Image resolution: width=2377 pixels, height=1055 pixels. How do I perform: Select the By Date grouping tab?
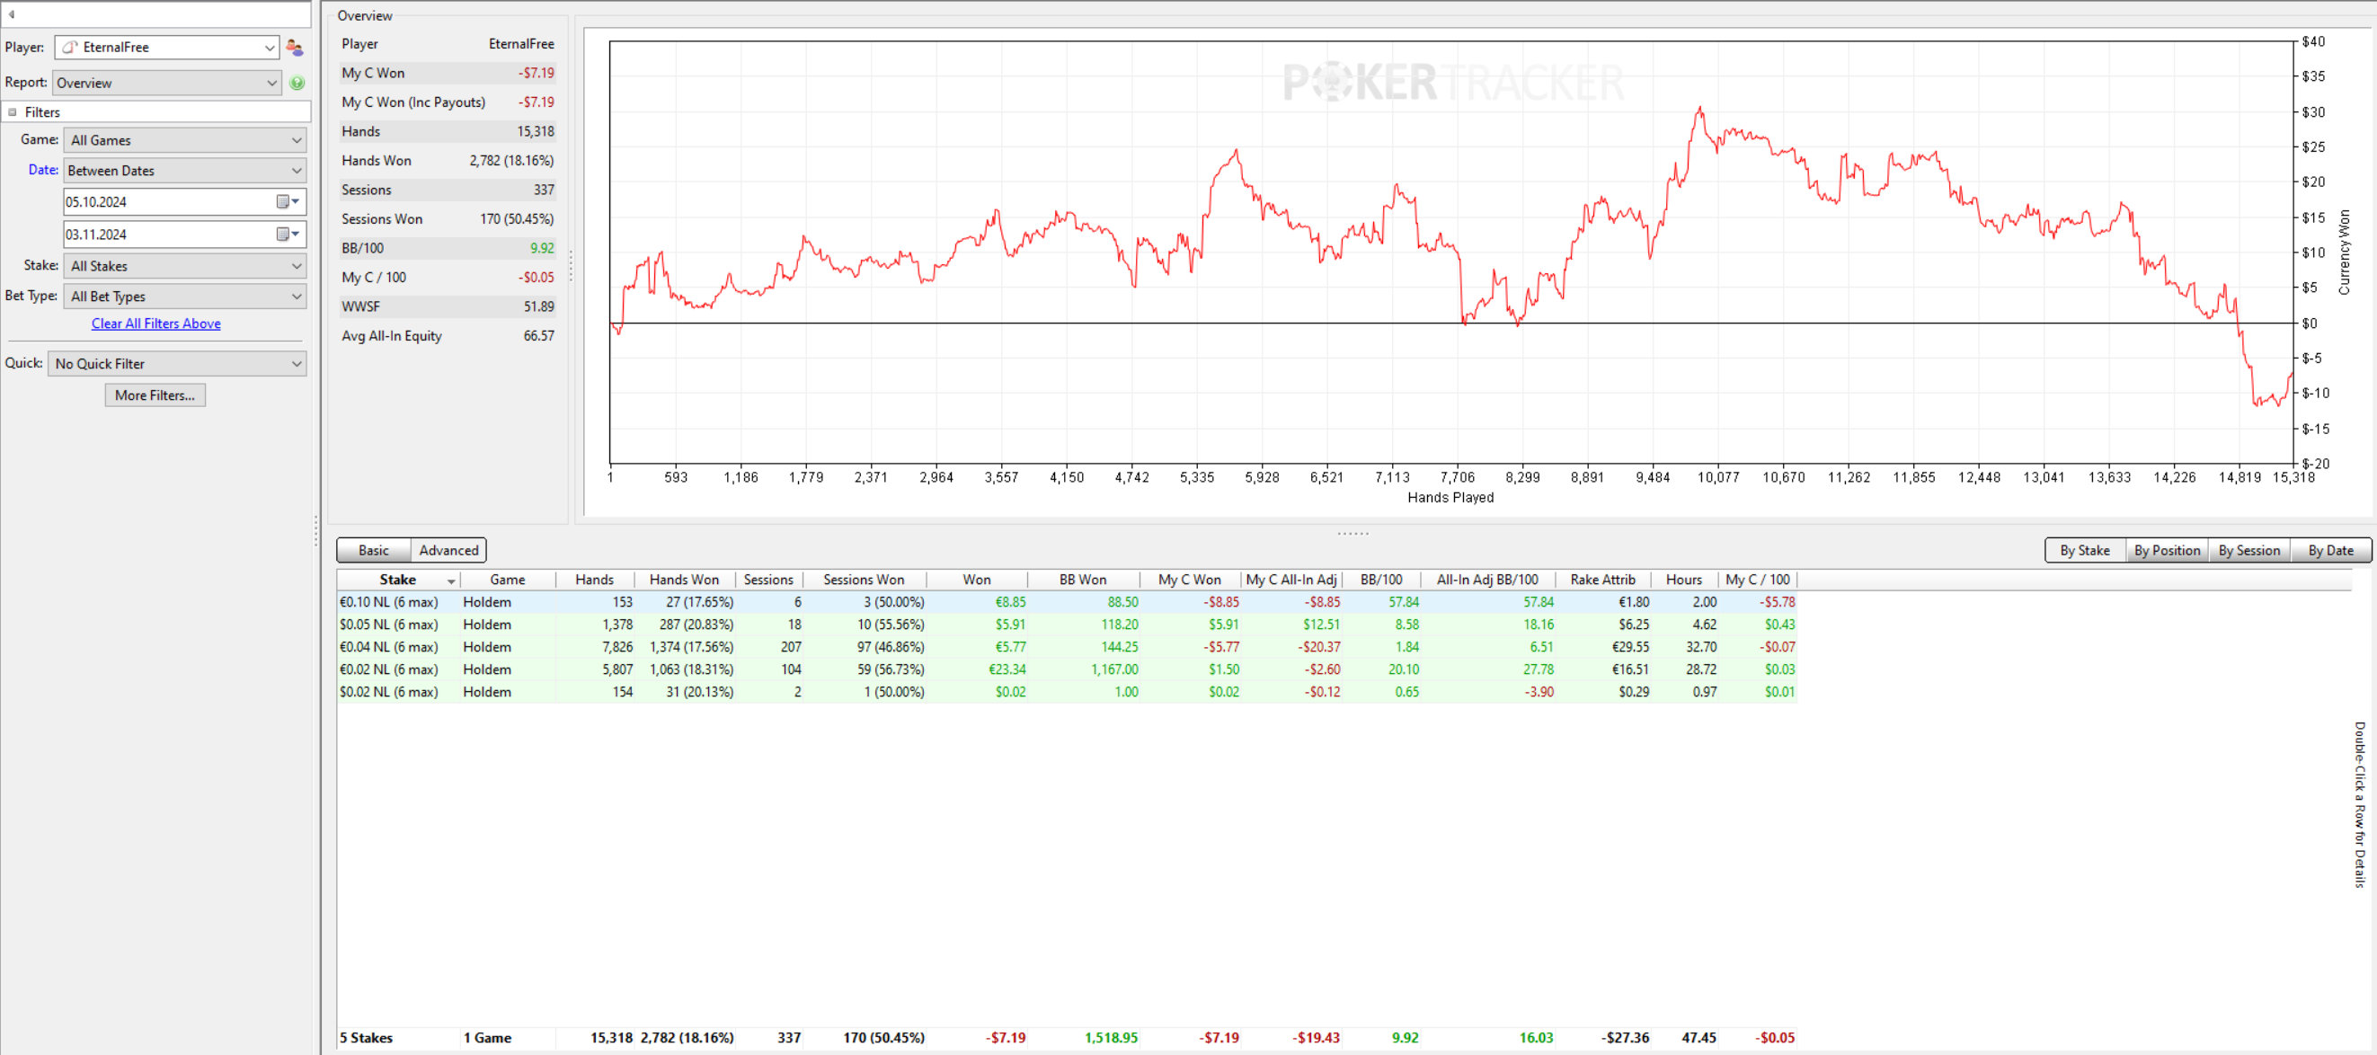pos(2331,550)
